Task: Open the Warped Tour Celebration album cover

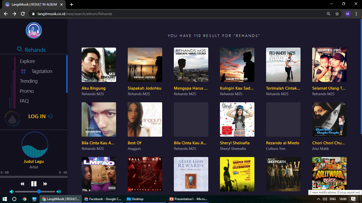Action: point(237,174)
